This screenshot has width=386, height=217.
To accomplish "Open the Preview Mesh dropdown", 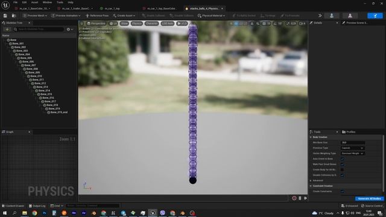I will pos(35,16).
